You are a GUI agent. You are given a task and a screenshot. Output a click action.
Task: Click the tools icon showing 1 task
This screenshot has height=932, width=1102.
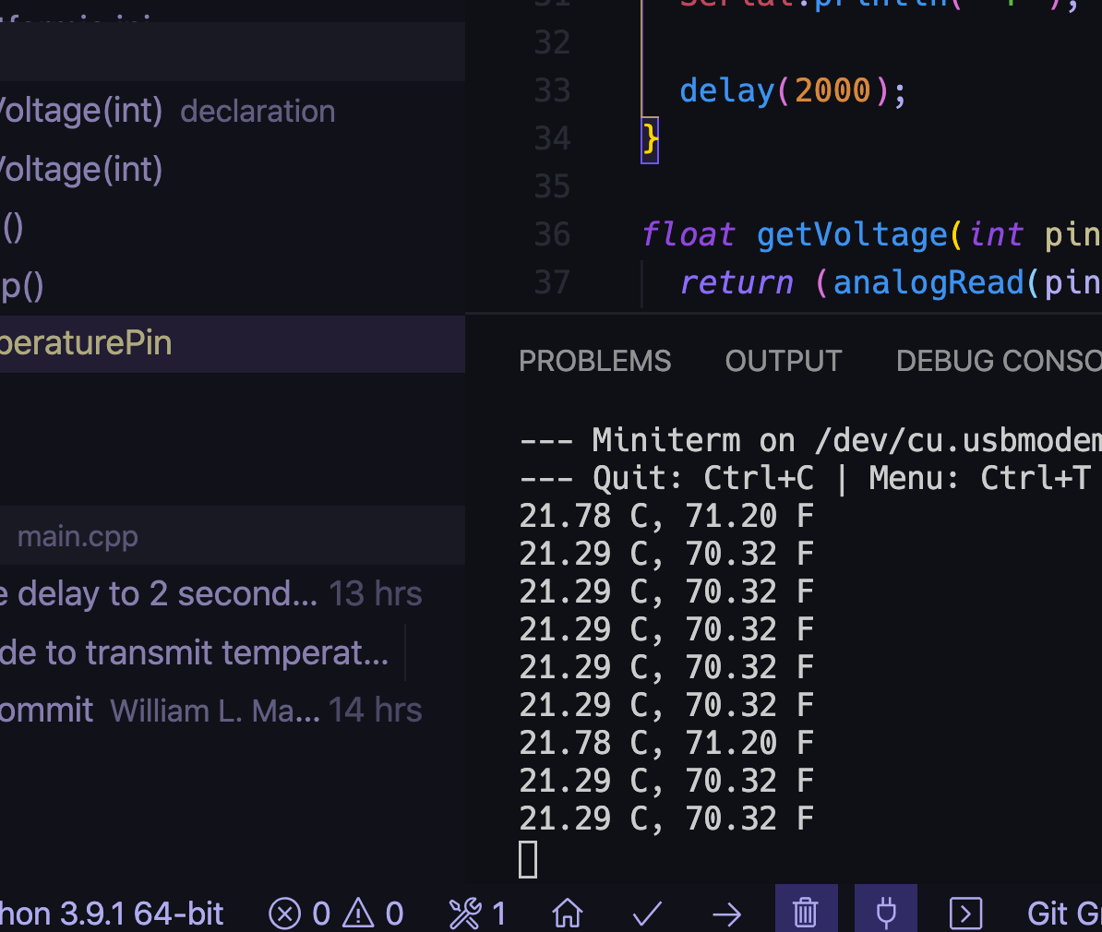pos(478,914)
